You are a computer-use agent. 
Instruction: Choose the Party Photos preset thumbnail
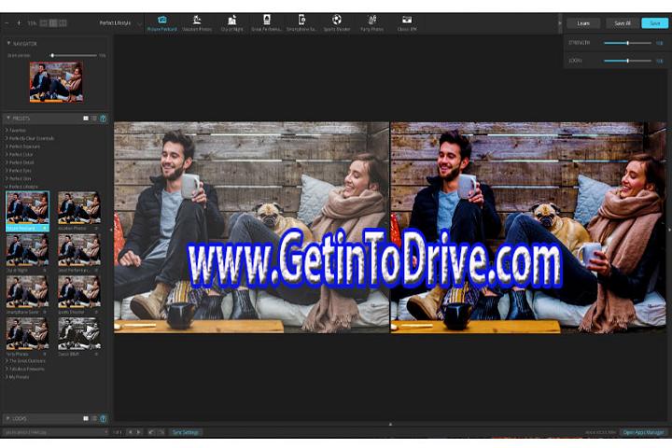click(27, 333)
